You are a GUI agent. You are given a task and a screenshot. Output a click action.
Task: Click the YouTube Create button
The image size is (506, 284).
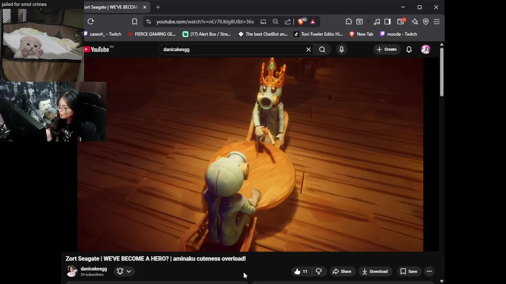[x=387, y=49]
